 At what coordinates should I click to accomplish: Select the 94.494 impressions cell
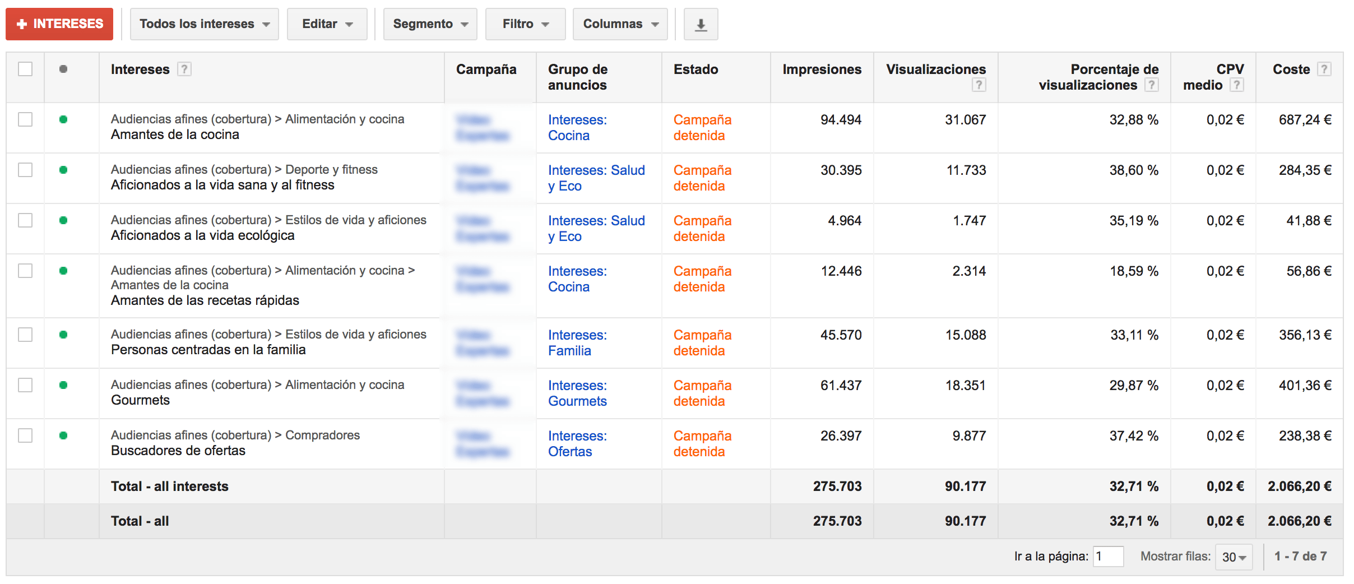pos(841,120)
